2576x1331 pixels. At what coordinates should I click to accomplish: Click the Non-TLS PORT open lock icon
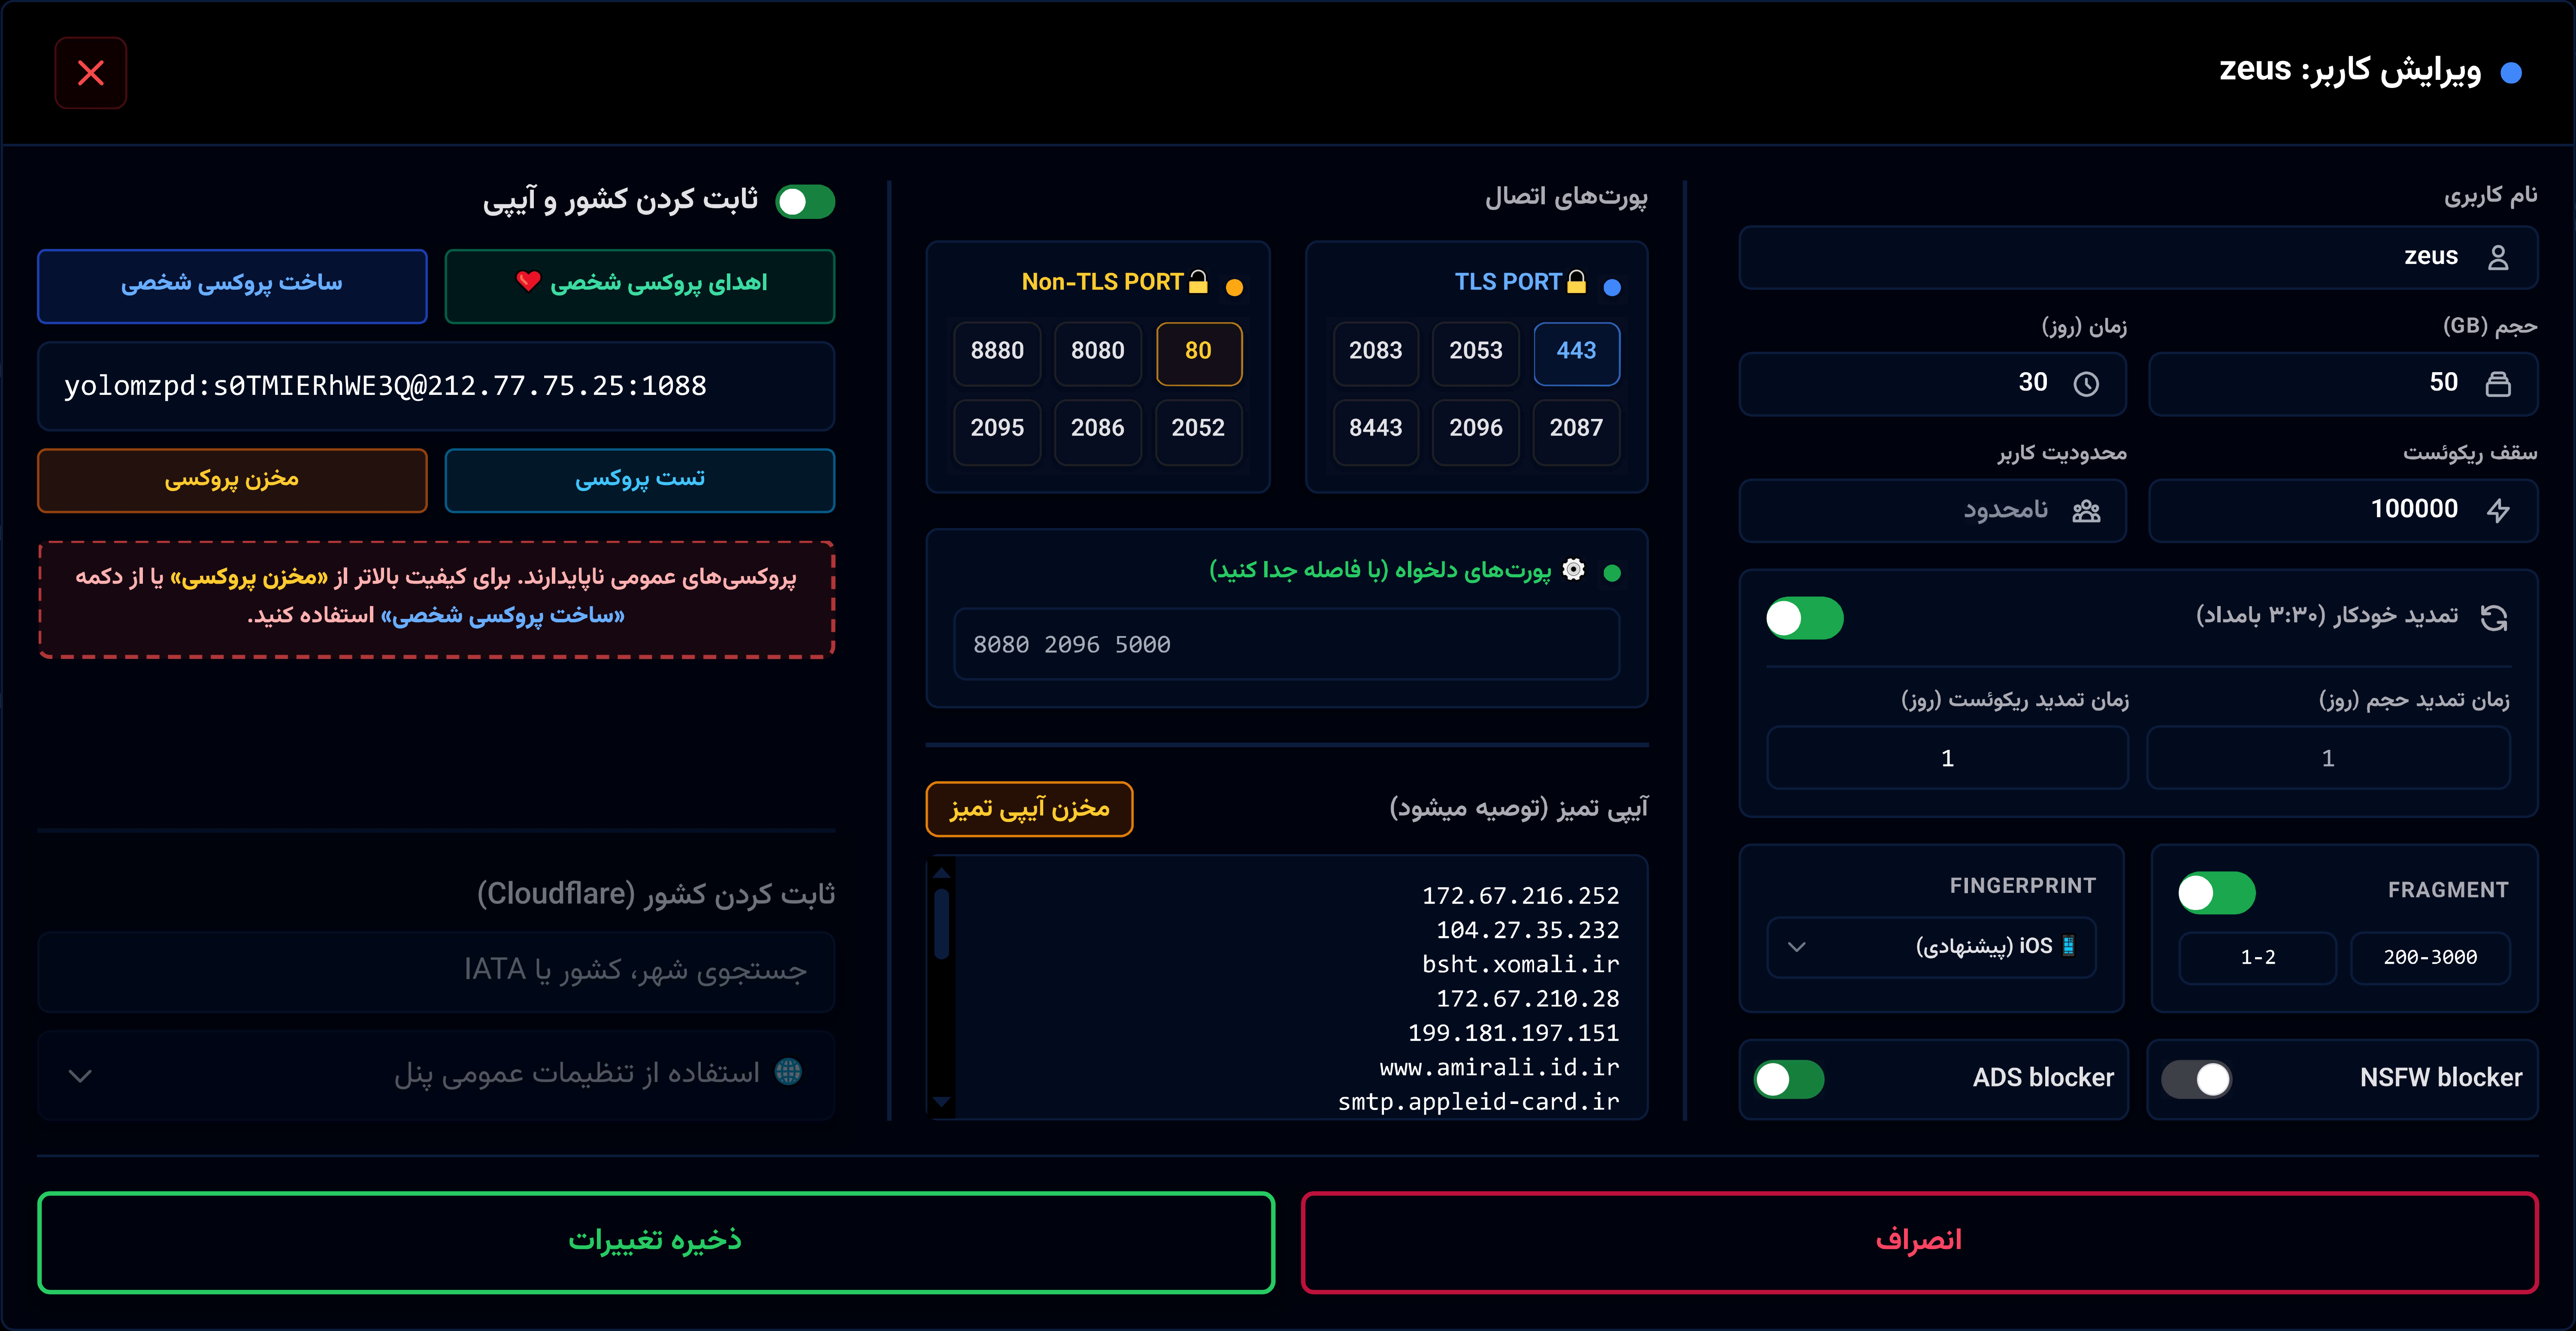tap(1198, 282)
